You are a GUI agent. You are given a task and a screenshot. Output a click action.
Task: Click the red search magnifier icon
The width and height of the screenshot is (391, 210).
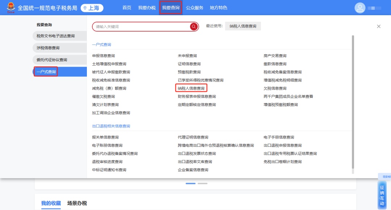click(x=194, y=26)
